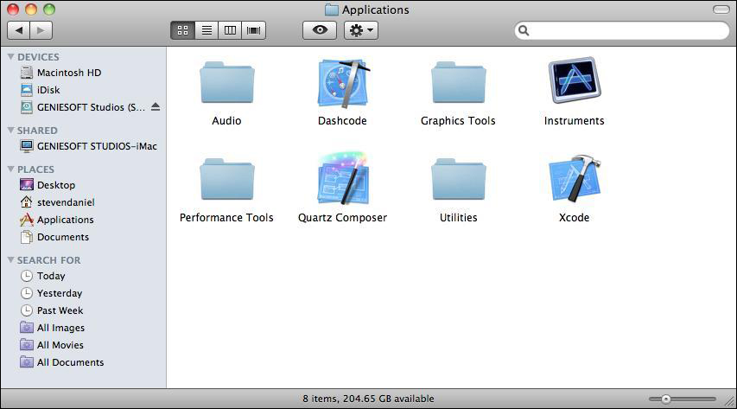Switch to column view
The width and height of the screenshot is (737, 409).
[x=230, y=30]
